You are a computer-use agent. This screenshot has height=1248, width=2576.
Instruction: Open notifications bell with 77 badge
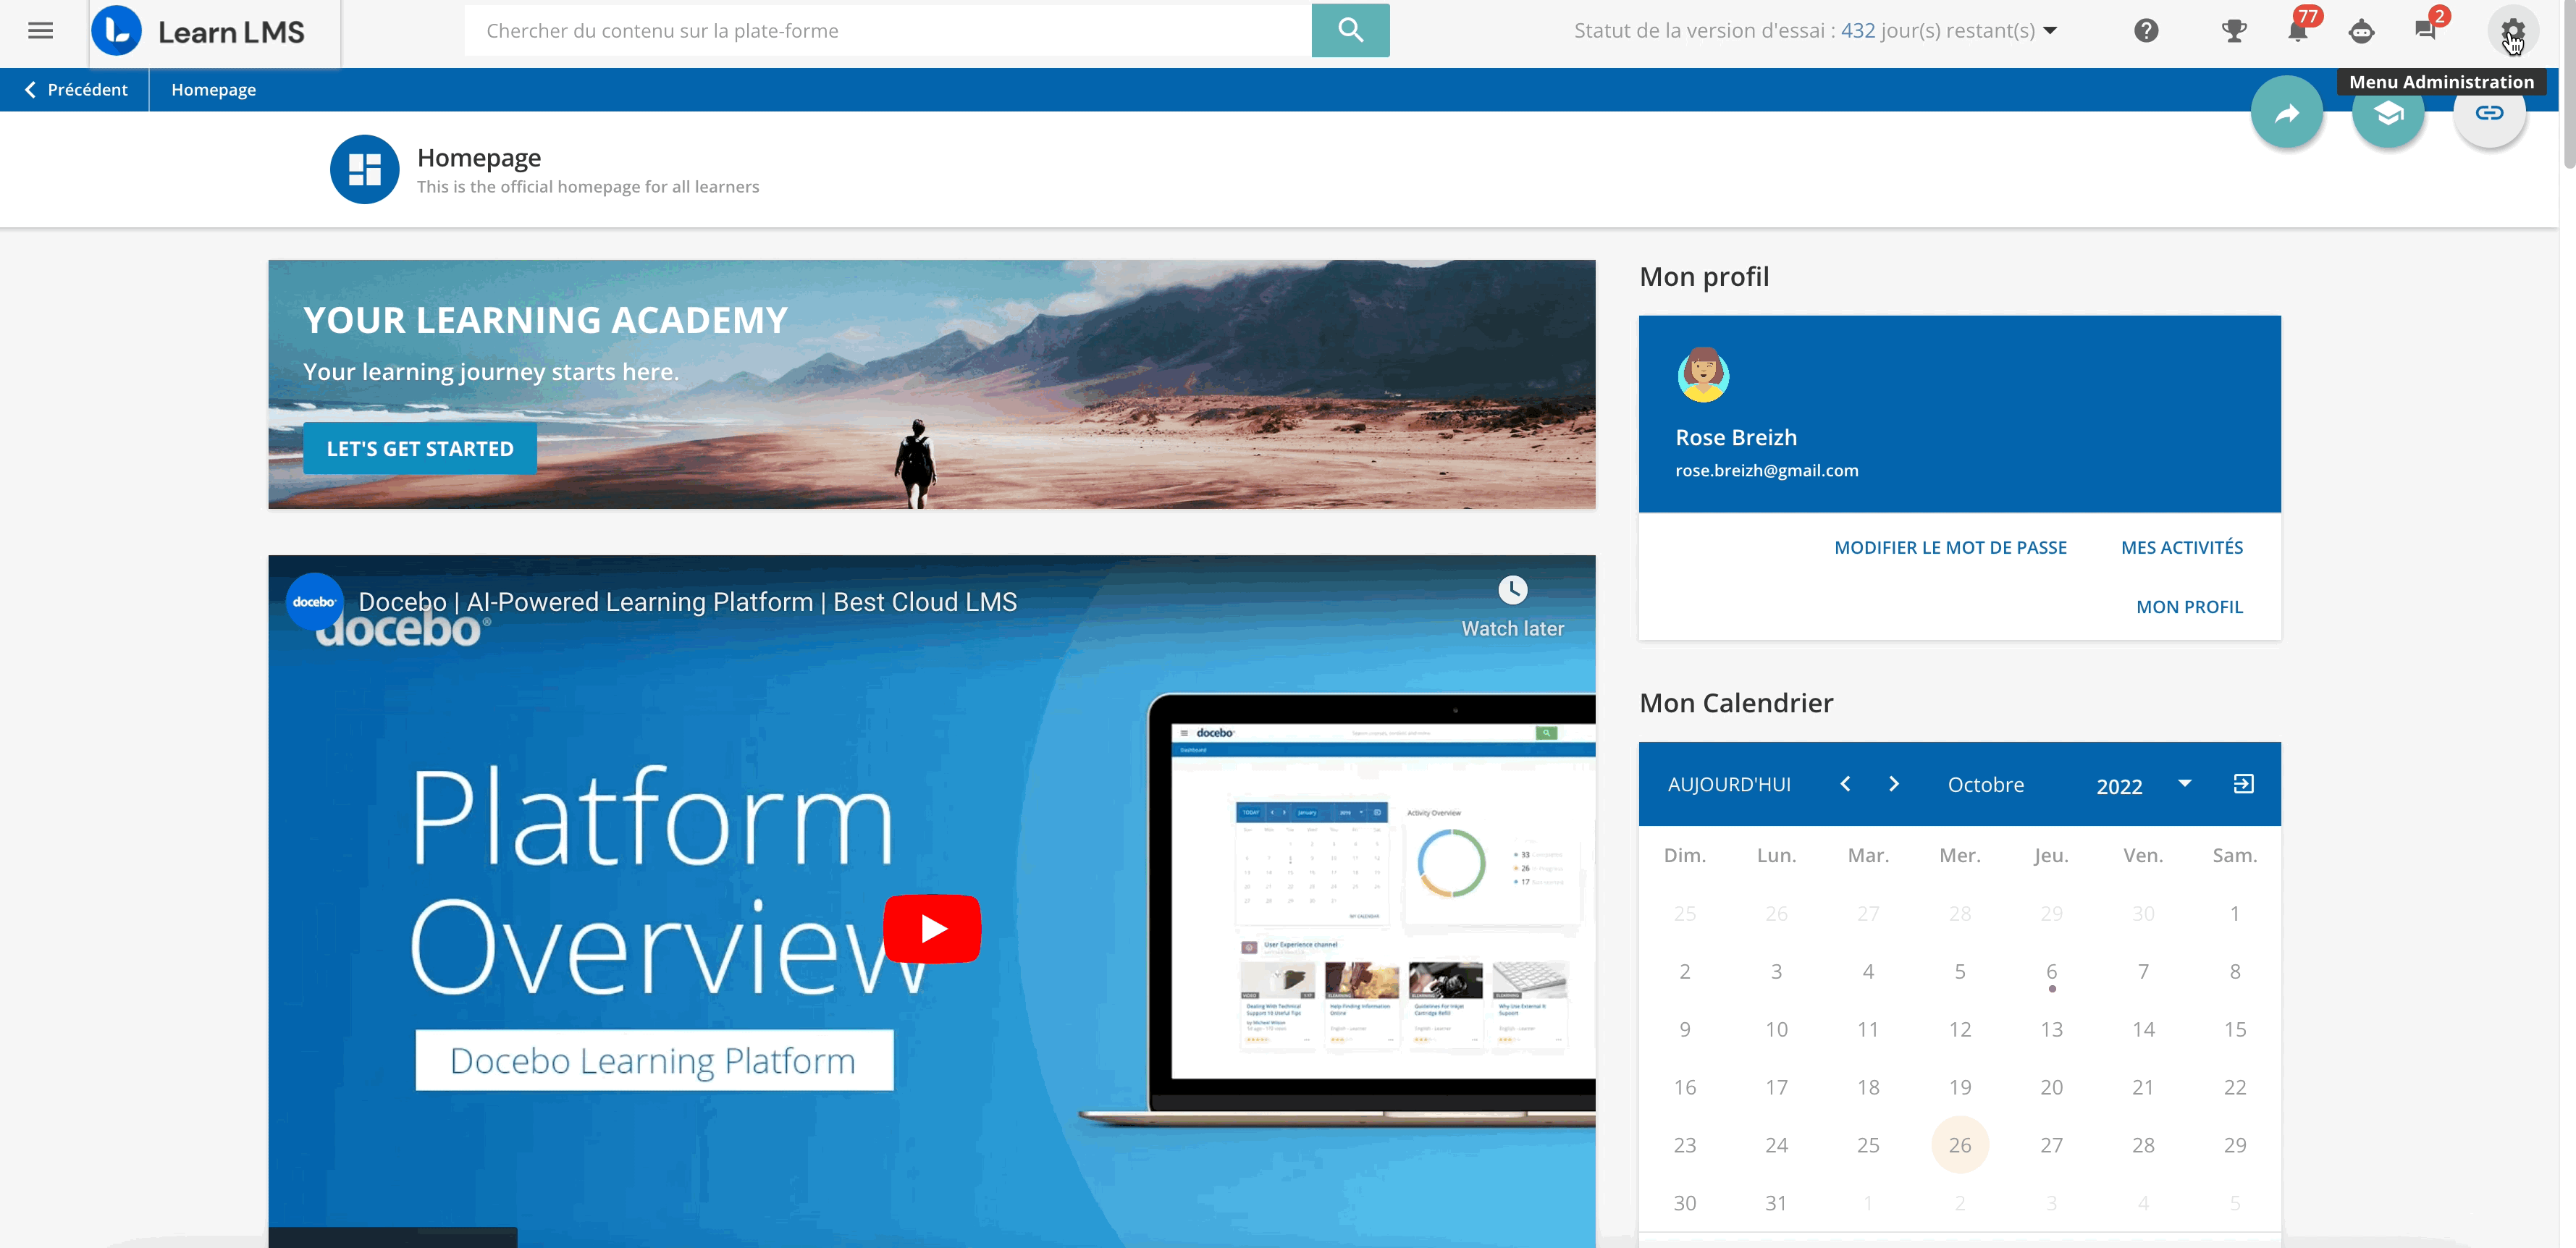(x=2298, y=31)
